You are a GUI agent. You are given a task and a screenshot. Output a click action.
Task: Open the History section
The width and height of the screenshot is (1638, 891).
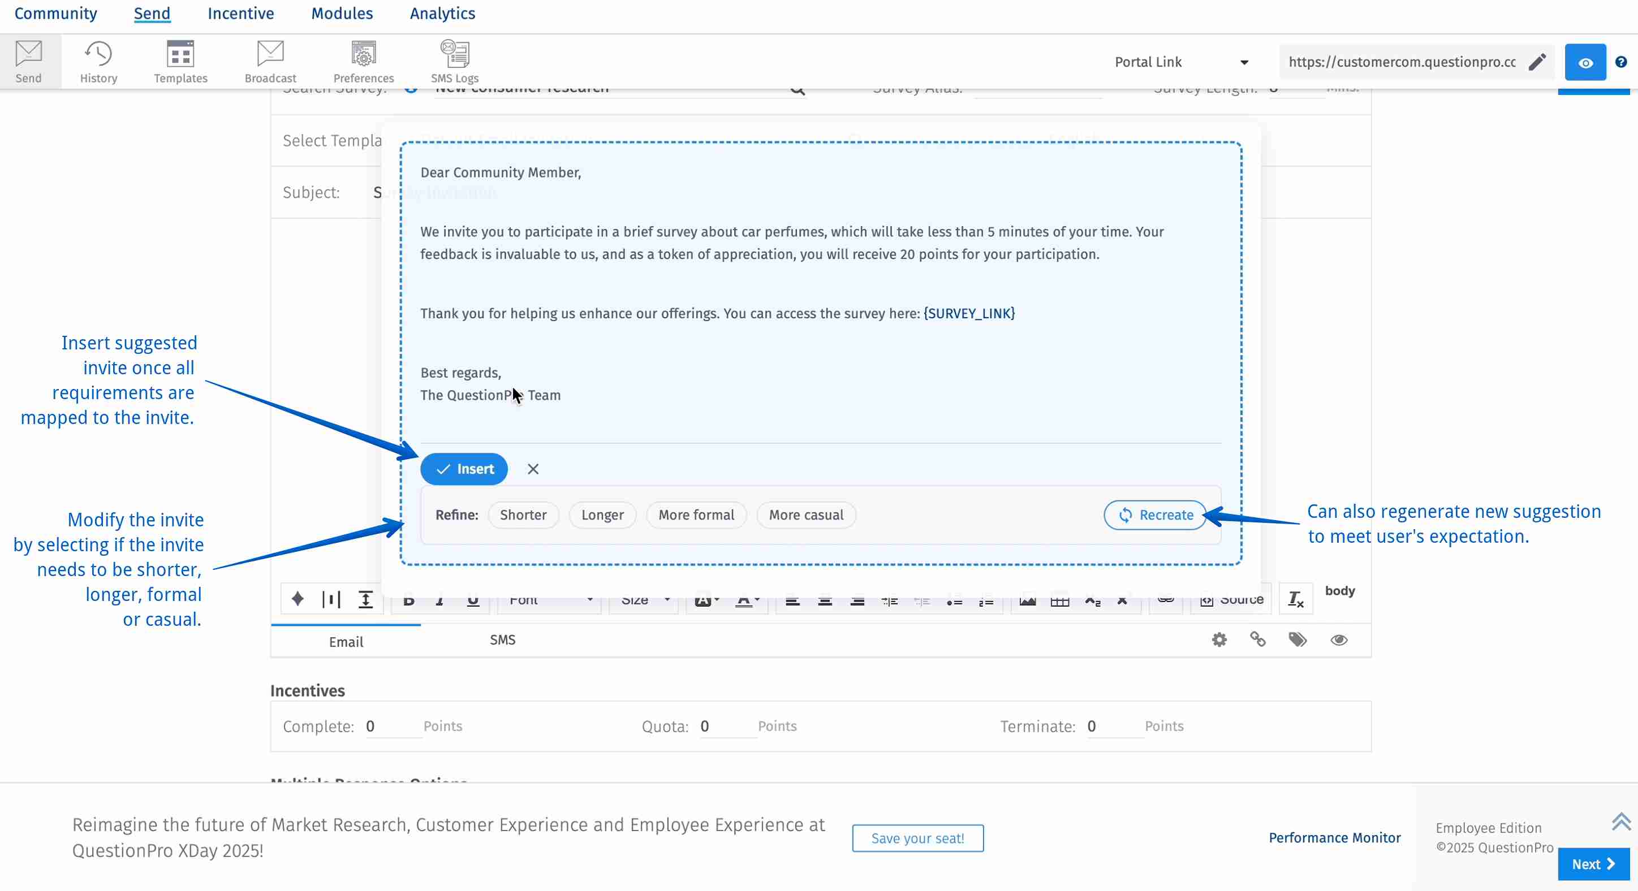98,62
